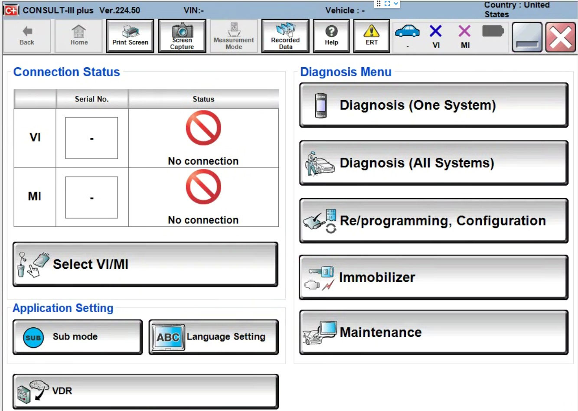Click the VI Serial No. field

[91, 137]
